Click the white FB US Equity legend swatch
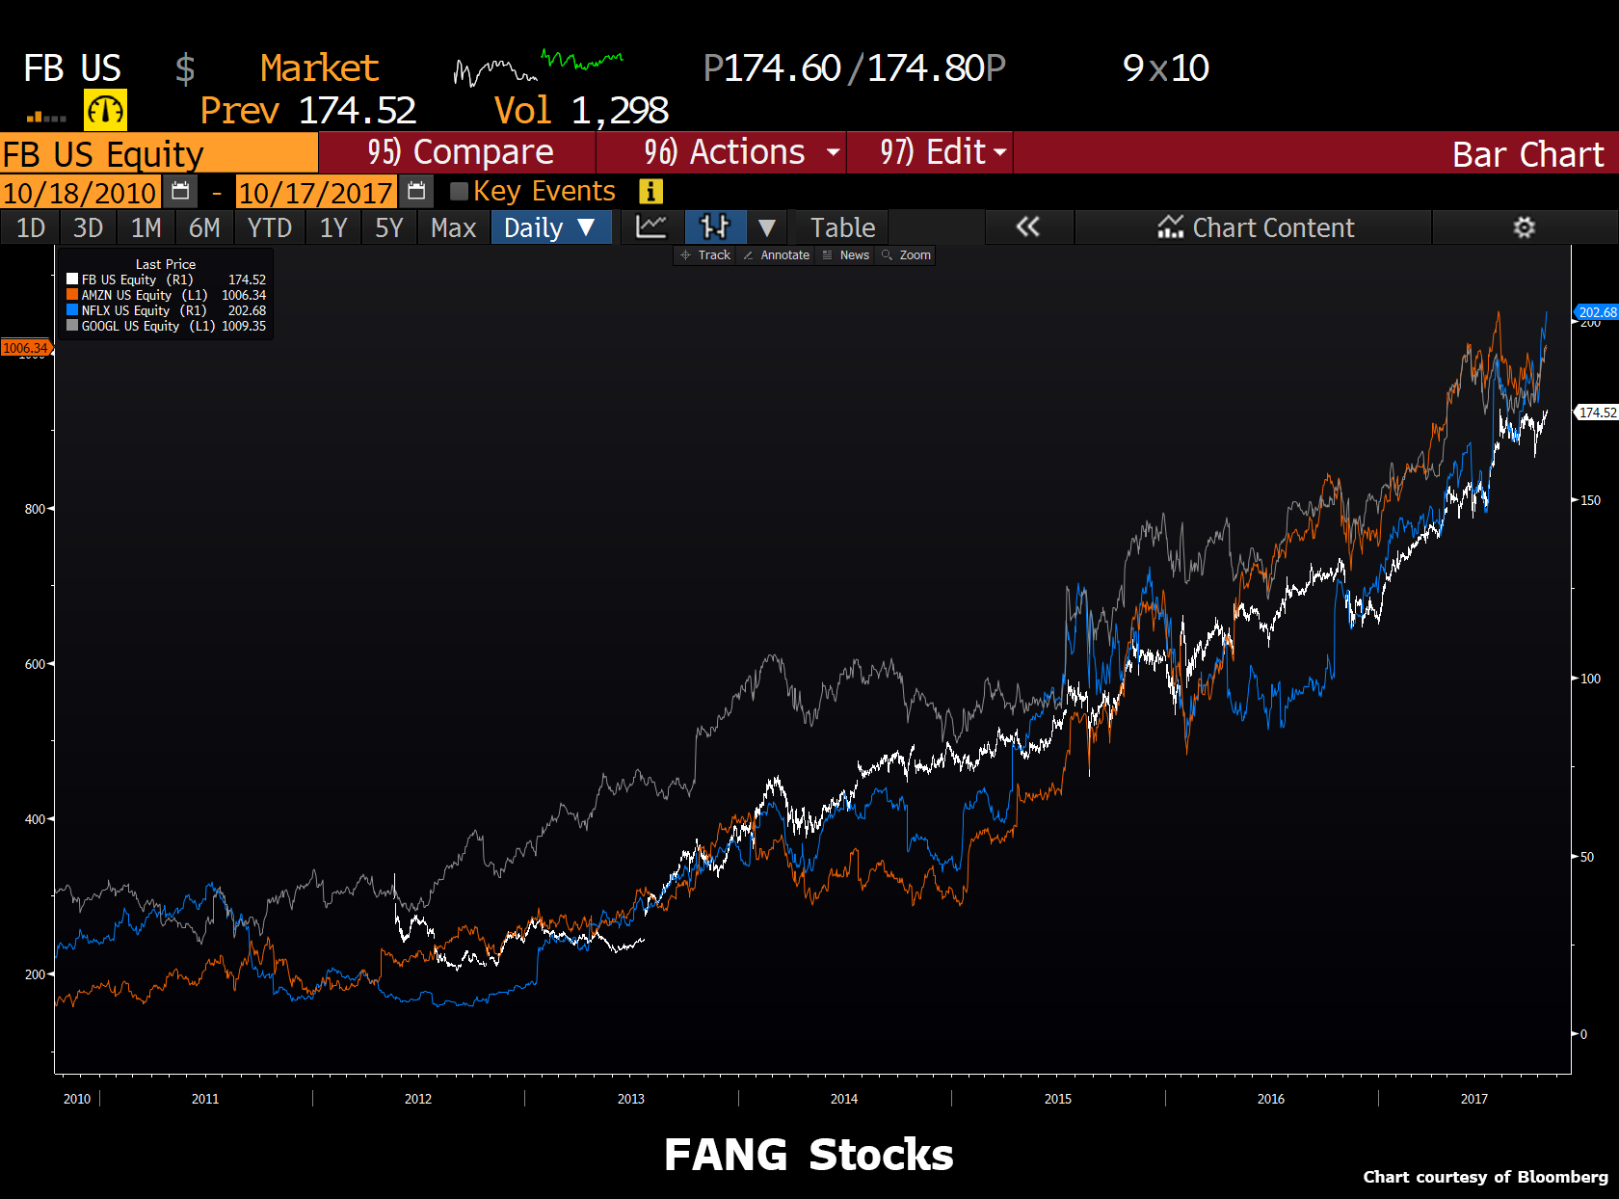The image size is (1619, 1199). pos(72,280)
